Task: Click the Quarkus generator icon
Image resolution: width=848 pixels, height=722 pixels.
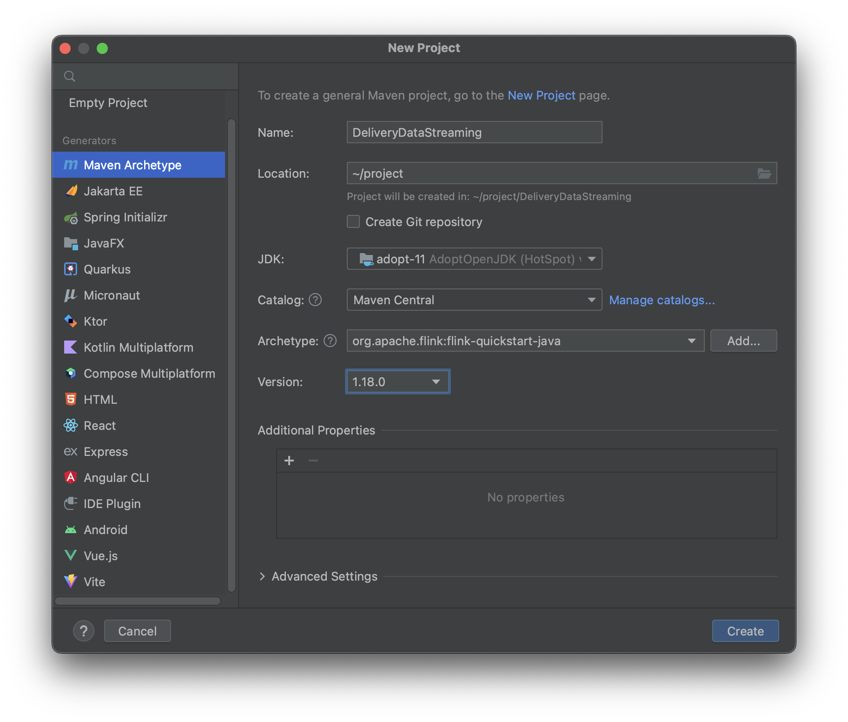Action: [71, 269]
